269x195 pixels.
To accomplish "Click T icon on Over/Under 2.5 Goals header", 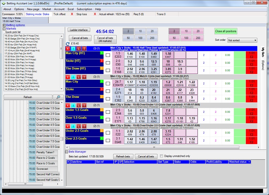I will (x=84, y=126).
